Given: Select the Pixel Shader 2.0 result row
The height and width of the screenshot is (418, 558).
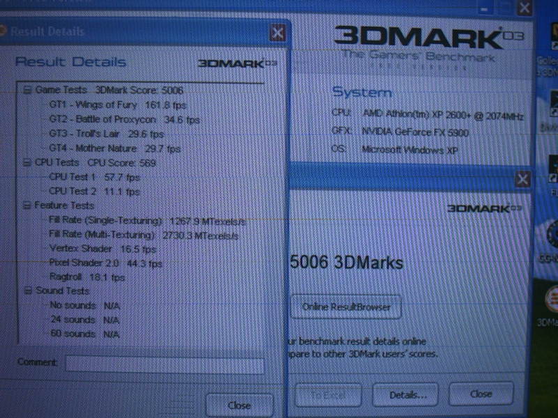Looking at the screenshot, I should tap(106, 263).
